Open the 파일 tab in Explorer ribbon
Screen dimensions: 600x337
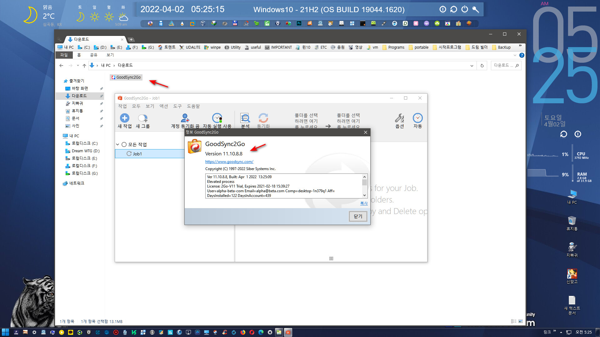(x=64, y=55)
